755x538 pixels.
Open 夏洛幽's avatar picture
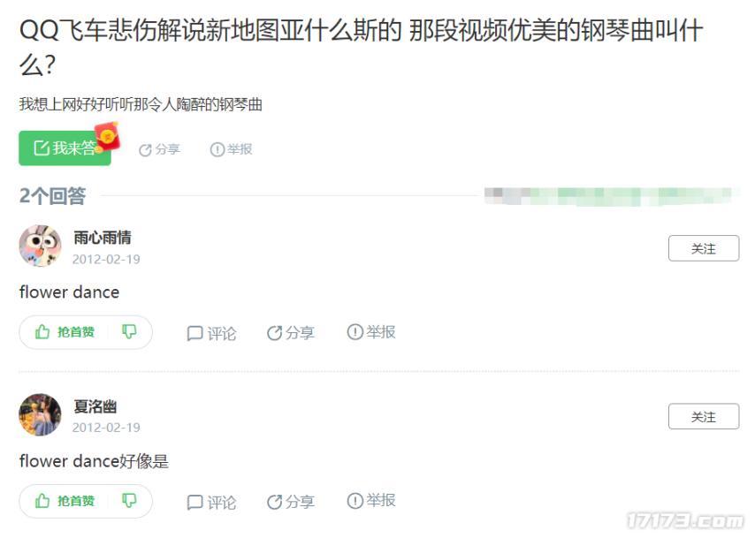click(x=40, y=414)
